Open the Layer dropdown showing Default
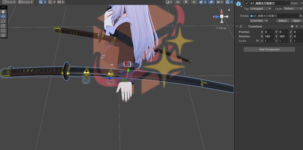Image resolution: width=303 pixels, height=150 pixels. (292, 8)
